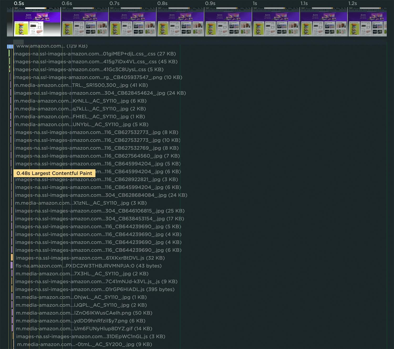This screenshot has height=349, width=394.
Task: Open the TRL._SR1500,300_.jpg 41 KB request
Action: [x=81, y=85]
